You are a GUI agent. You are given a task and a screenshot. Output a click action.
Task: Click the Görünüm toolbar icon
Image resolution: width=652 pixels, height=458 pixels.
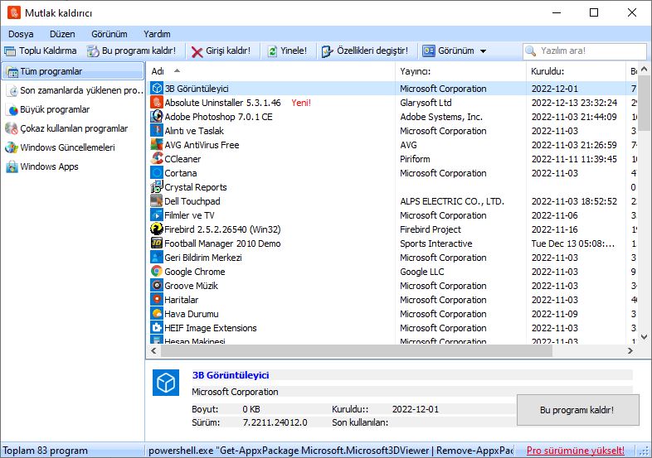pos(429,51)
